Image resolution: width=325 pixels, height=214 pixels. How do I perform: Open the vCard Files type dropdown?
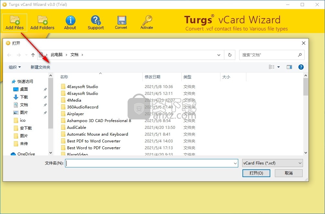272,163
